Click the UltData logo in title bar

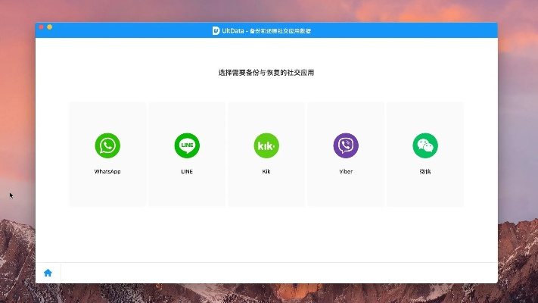pyautogui.click(x=216, y=30)
